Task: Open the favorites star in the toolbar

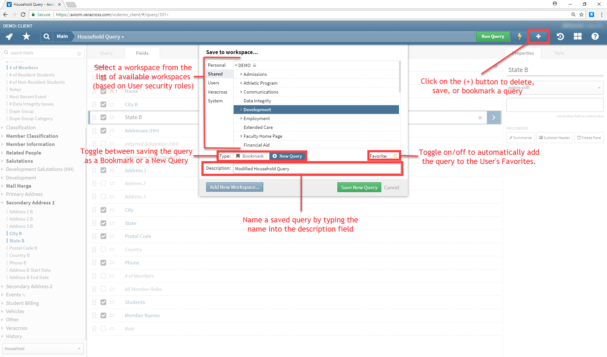Action: [27, 37]
